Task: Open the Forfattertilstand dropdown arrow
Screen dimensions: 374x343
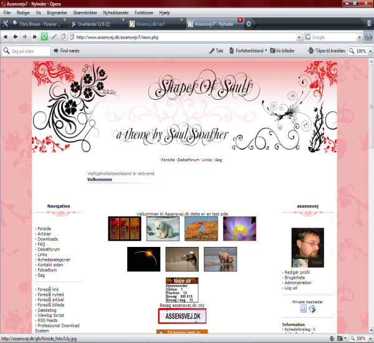Action: click(266, 51)
